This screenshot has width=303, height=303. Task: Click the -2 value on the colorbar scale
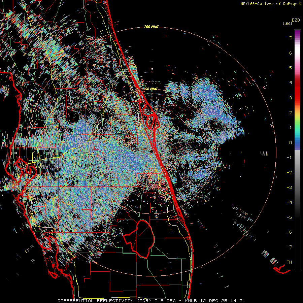[289, 173]
